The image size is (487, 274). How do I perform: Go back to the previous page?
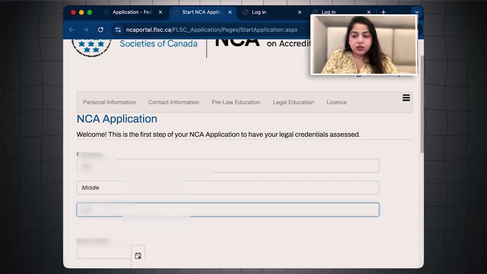click(x=71, y=30)
